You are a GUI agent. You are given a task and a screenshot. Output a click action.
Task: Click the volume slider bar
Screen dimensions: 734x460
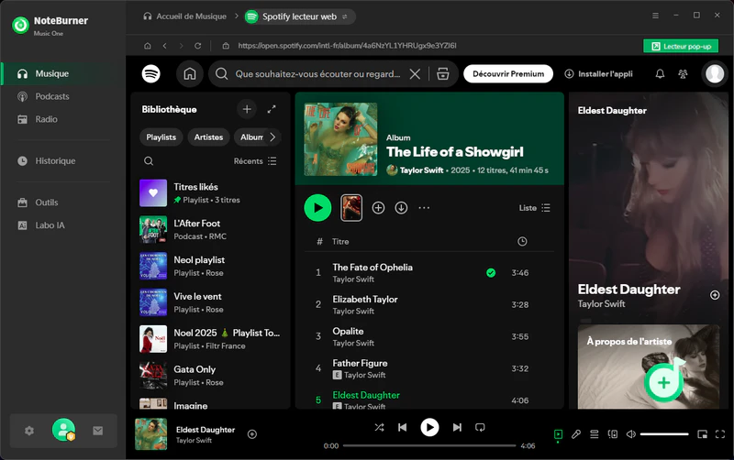663,433
